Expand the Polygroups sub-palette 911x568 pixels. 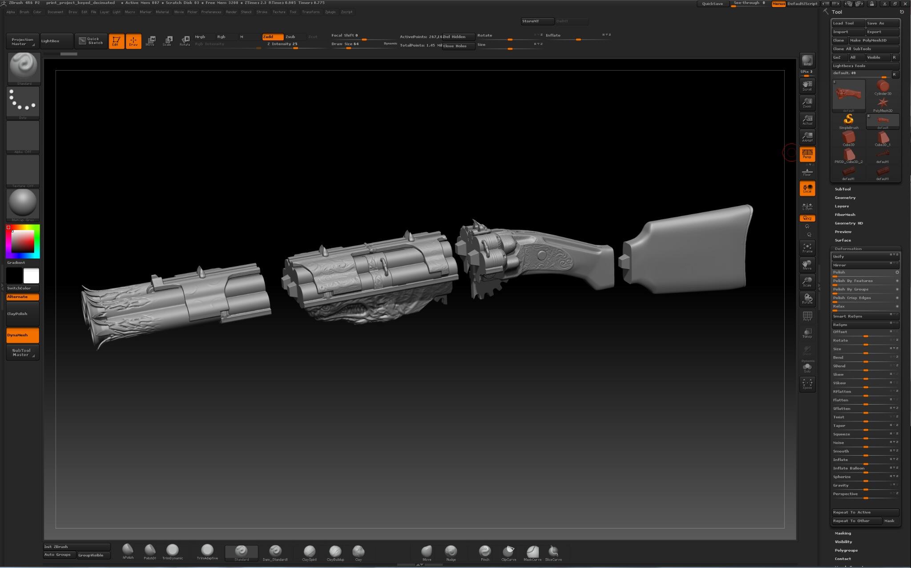(846, 550)
